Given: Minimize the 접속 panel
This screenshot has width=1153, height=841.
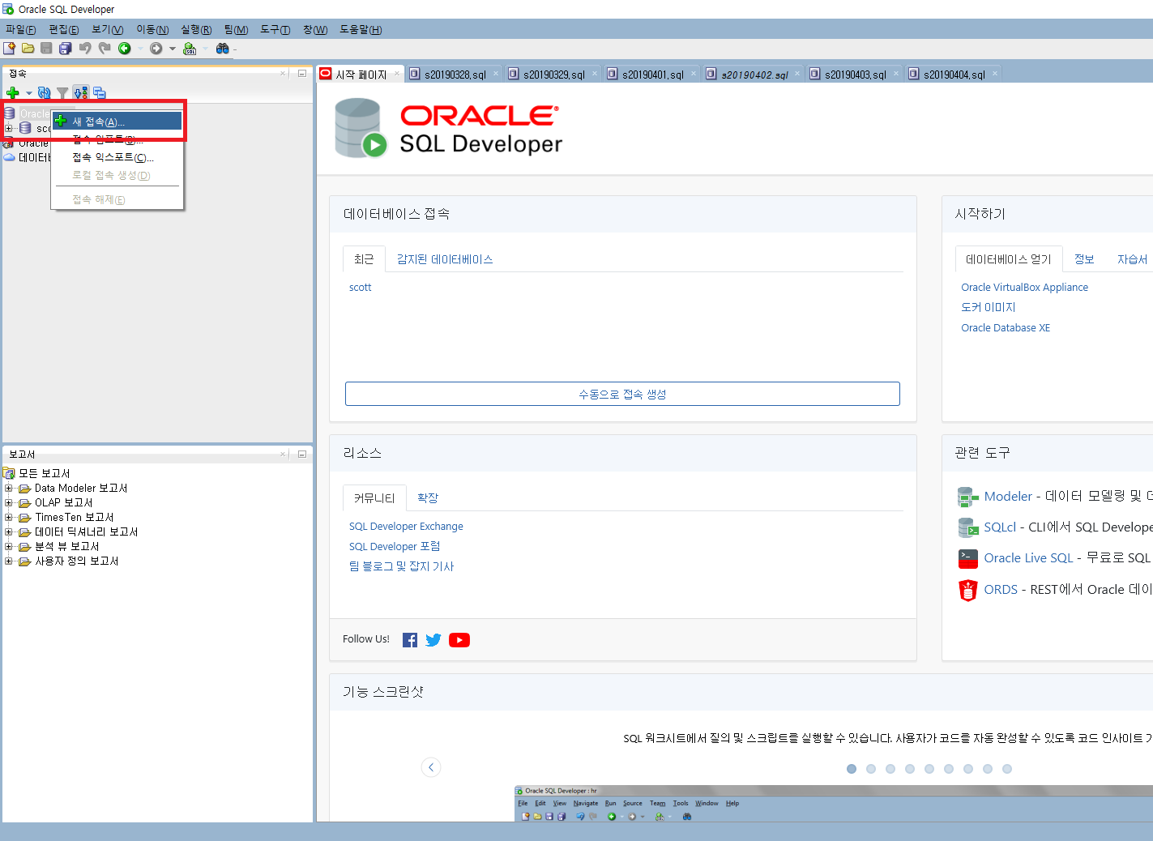Looking at the screenshot, I should 301,73.
